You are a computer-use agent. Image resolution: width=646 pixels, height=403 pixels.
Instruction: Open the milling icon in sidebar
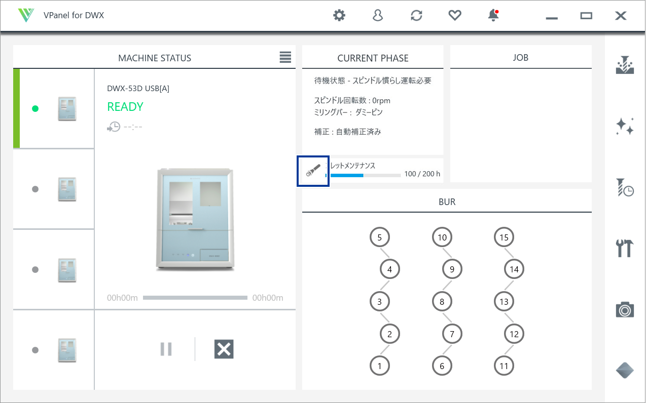tap(625, 65)
